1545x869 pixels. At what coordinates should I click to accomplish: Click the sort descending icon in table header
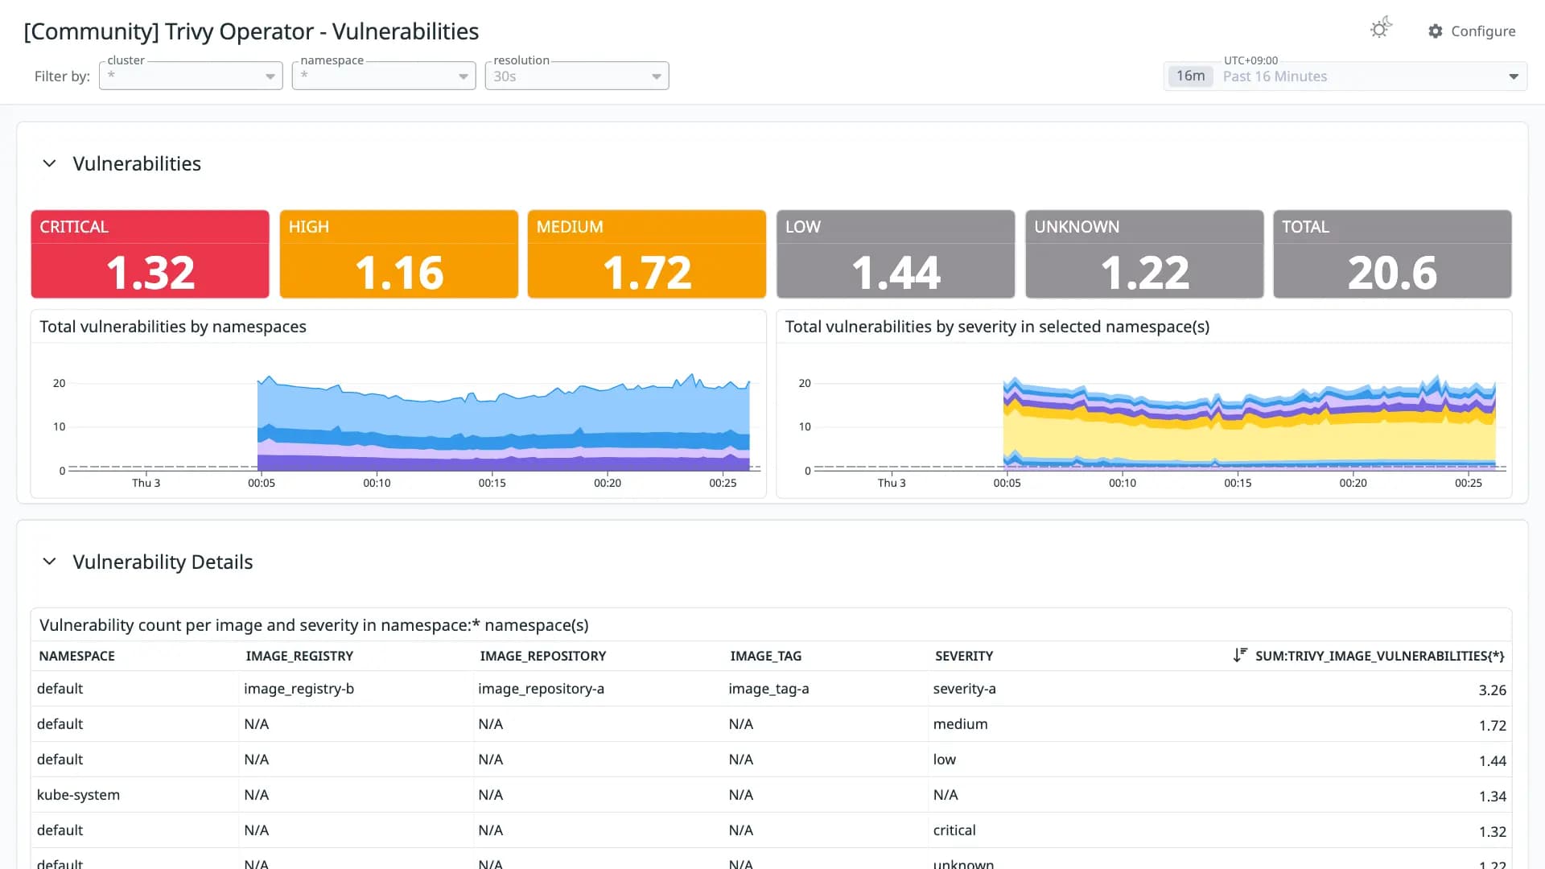pos(1240,655)
